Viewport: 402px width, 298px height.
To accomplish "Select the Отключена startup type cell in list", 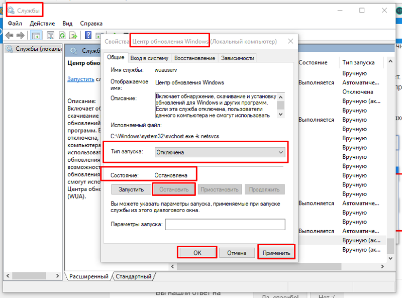I will coord(358,92).
